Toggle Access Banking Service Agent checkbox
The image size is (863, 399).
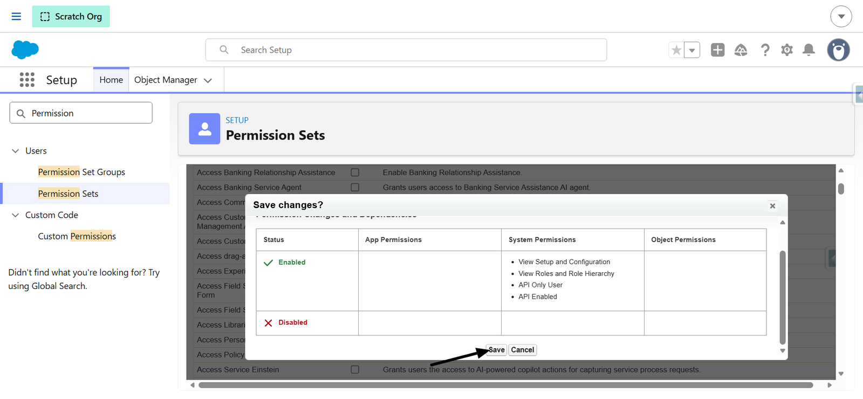point(355,187)
